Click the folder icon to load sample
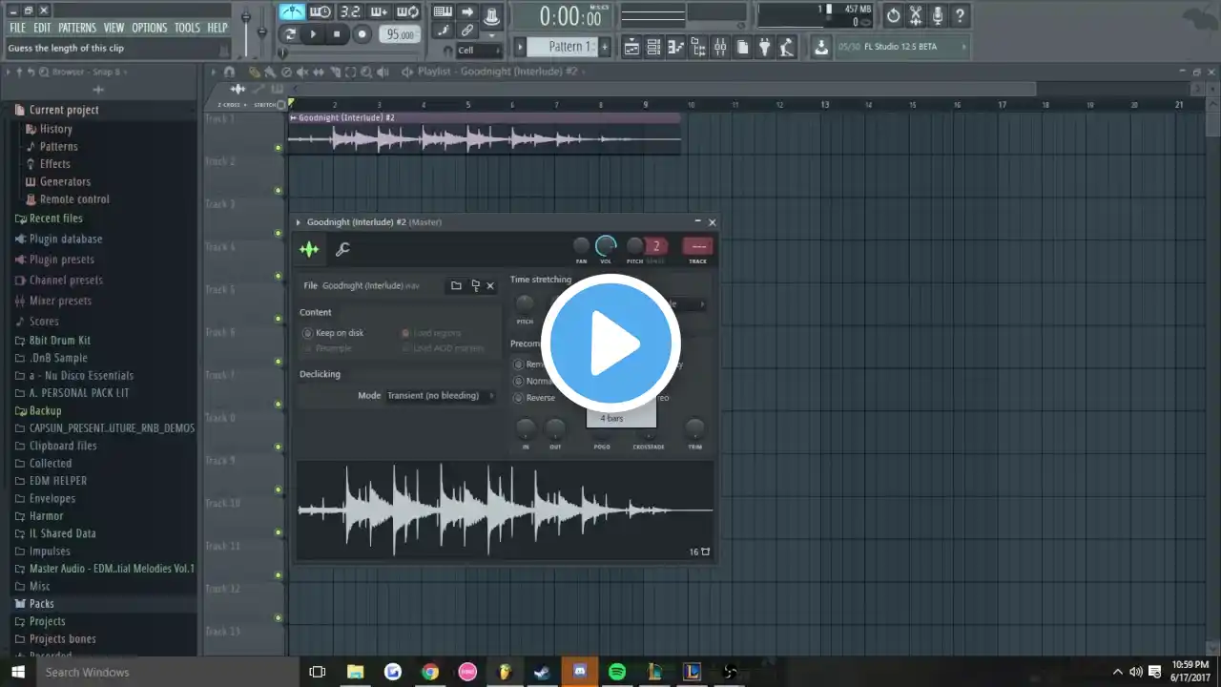The width and height of the screenshot is (1221, 687). [456, 285]
